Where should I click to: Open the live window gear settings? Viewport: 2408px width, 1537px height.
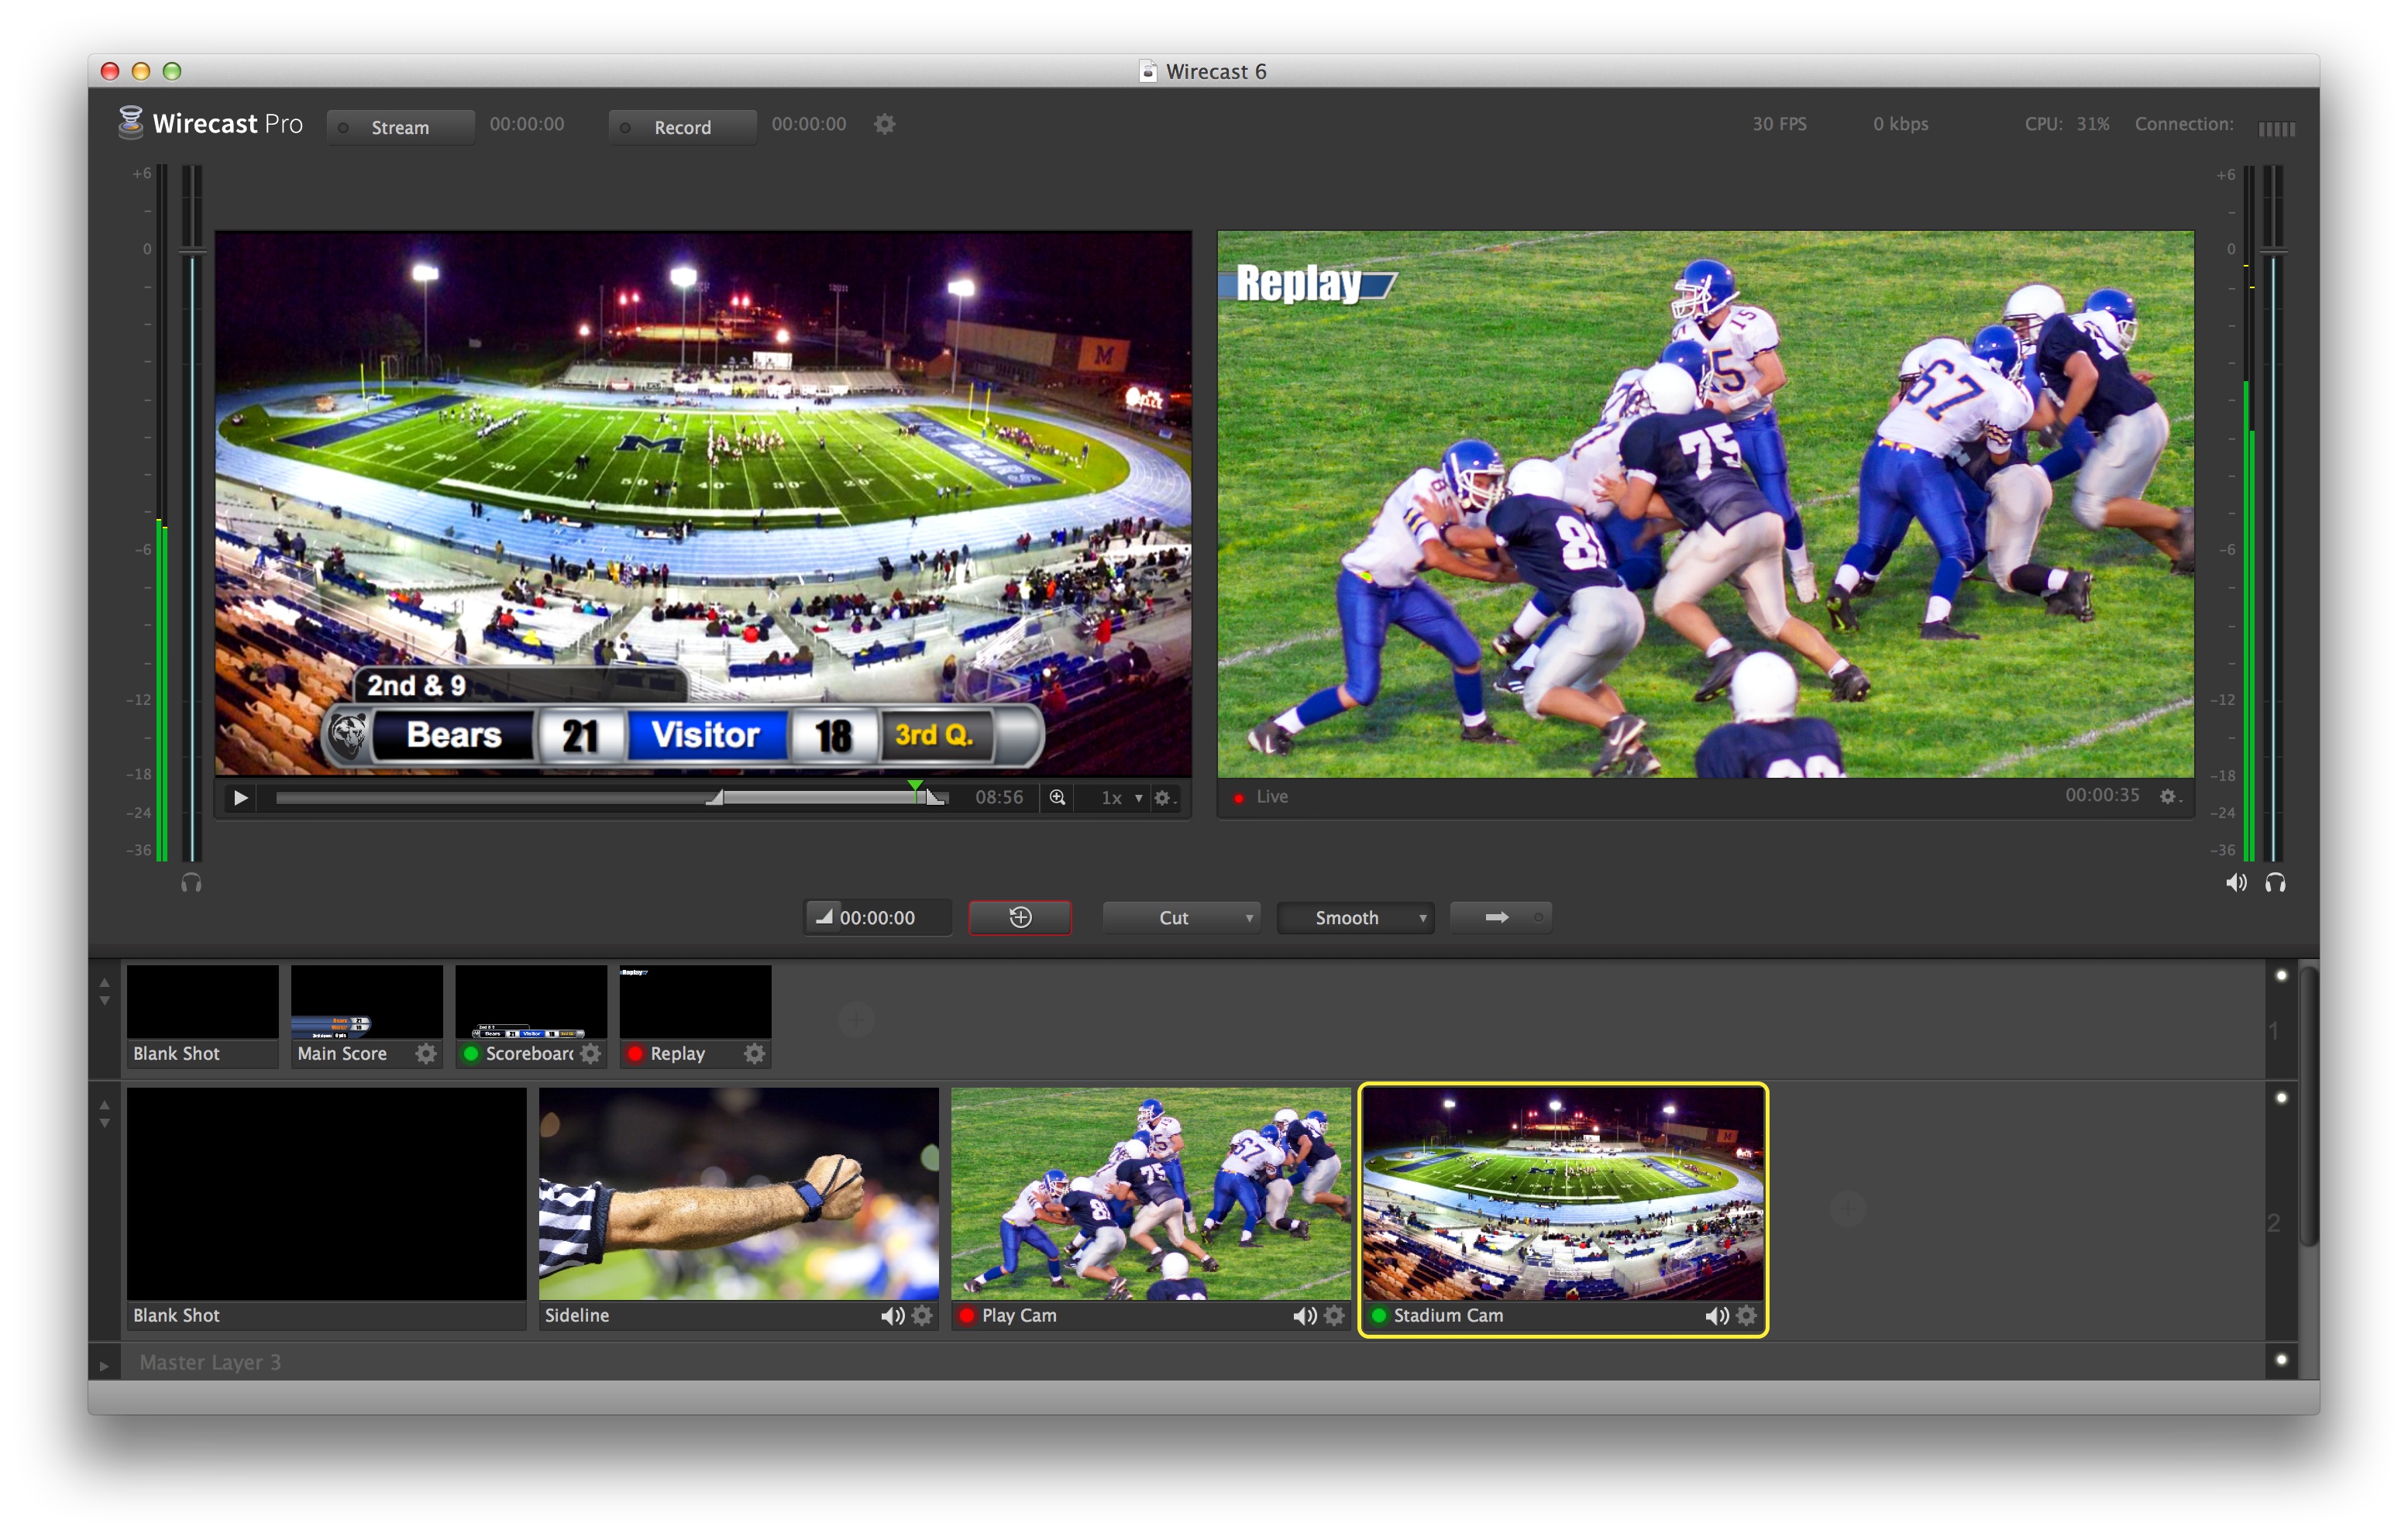click(x=2168, y=796)
